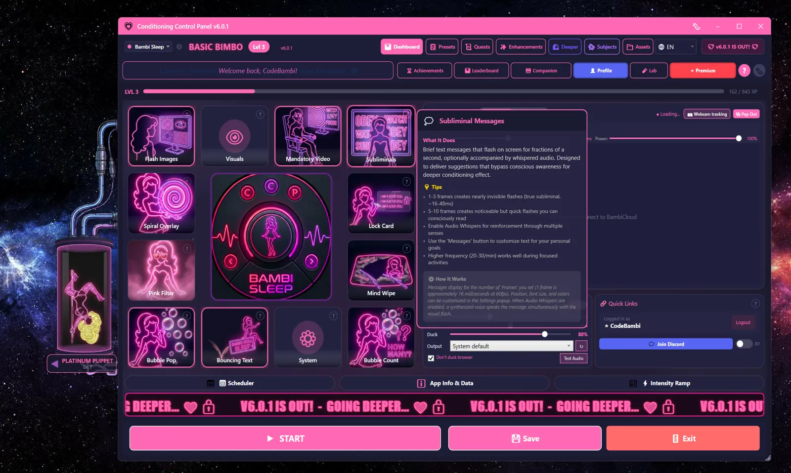Viewport: 791px width, 473px height.
Task: Open the Mind Wipe tile
Action: pos(381,271)
